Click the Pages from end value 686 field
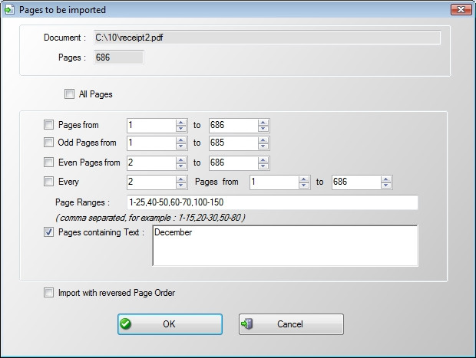Screen dimensions: 476x358 pos(233,125)
